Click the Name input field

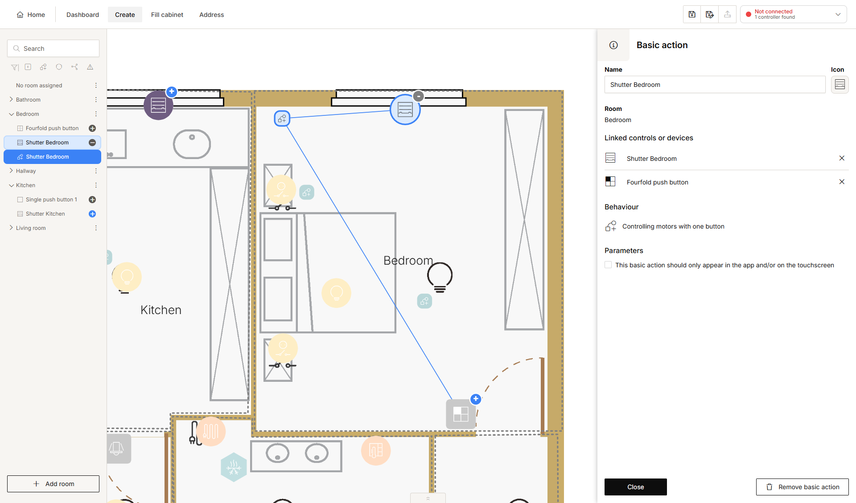click(x=715, y=85)
